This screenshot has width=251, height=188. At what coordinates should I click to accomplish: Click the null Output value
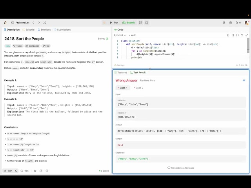pyautogui.click(x=120, y=145)
